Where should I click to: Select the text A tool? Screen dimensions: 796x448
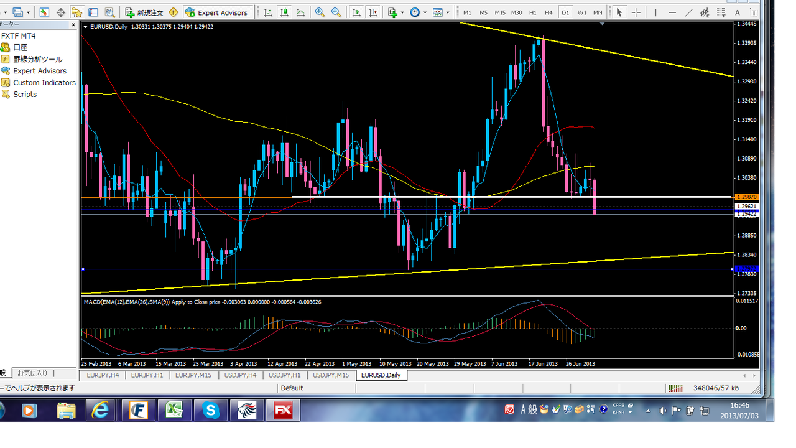tap(737, 12)
